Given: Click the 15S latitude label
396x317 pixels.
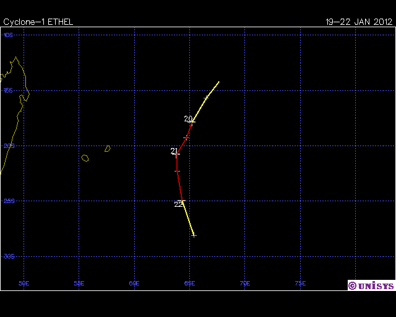Looking at the screenshot, I should click(8, 90).
